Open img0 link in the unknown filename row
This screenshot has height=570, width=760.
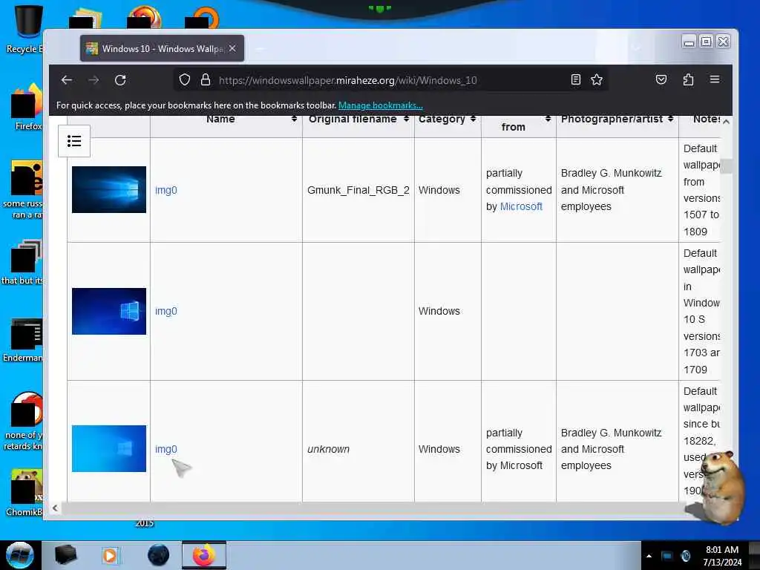[166, 449]
